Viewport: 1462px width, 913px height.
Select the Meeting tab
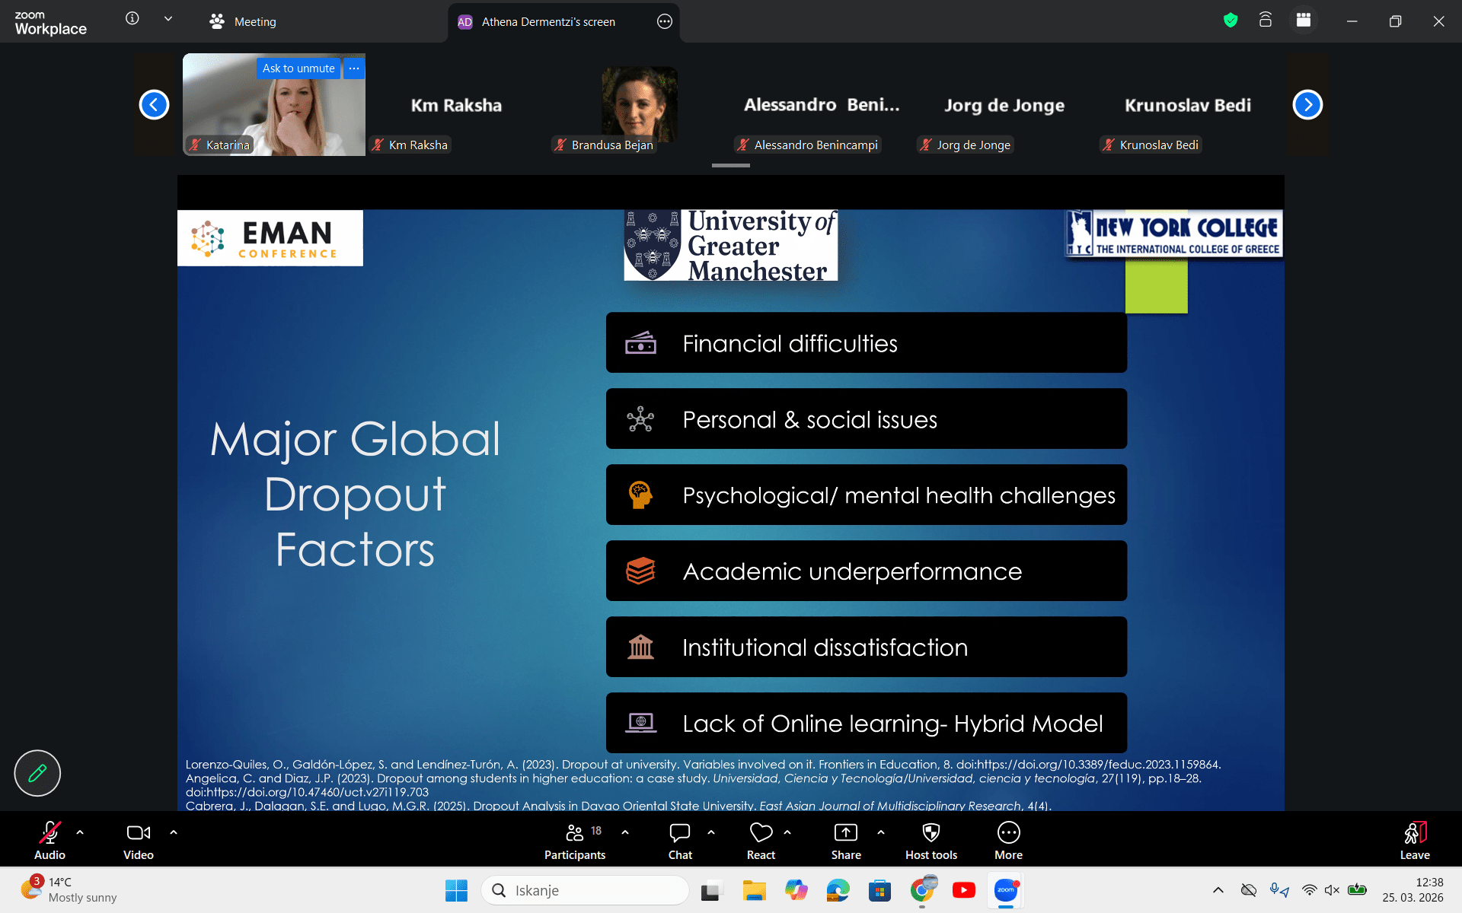pos(243,21)
